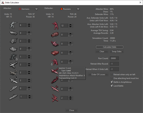143x113 pixels.
Task: Click the Run Count input field
Action: pos(114,58)
